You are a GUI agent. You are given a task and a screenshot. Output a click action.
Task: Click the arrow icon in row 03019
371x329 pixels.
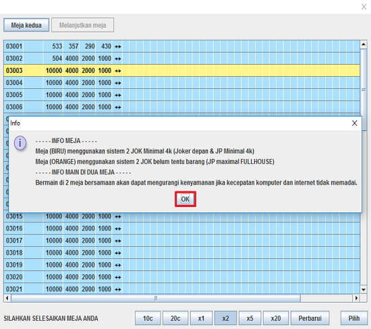pyautogui.click(x=118, y=266)
